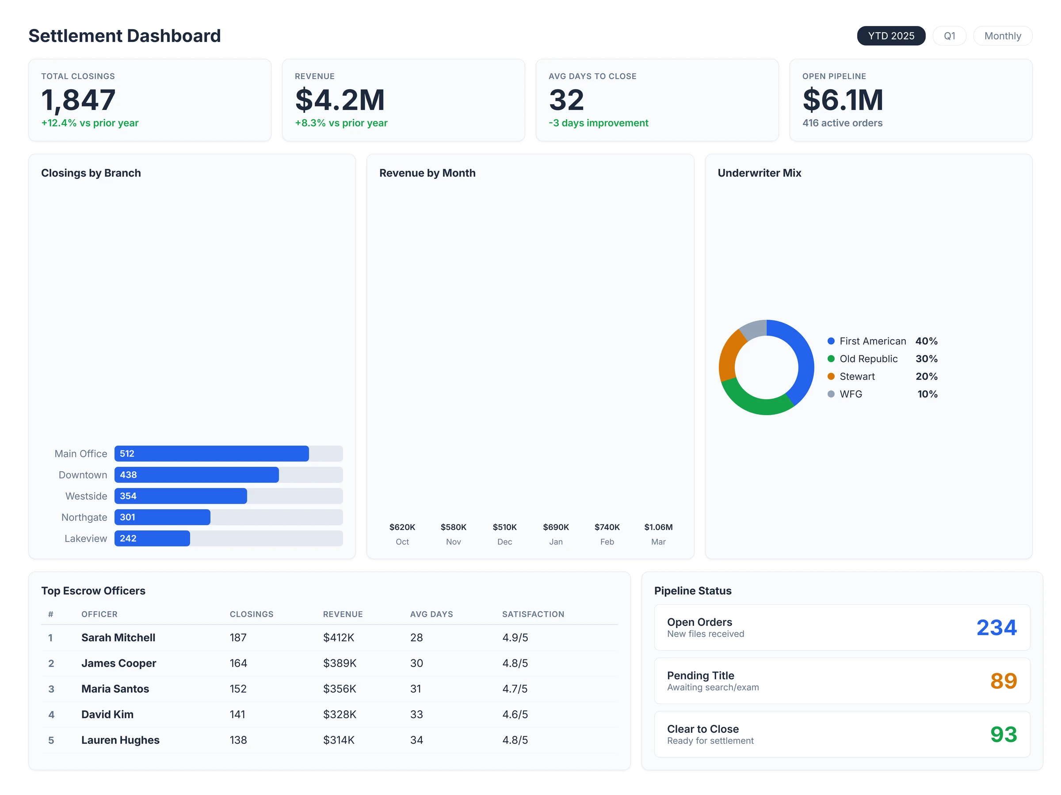Viewport: 1061px width, 795px height.
Task: Enable the Monthly view
Action: click(1002, 35)
